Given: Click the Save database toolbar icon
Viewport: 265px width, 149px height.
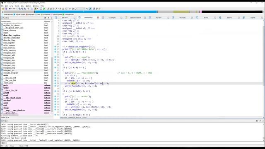Looking at the screenshot, I should 5,9.
